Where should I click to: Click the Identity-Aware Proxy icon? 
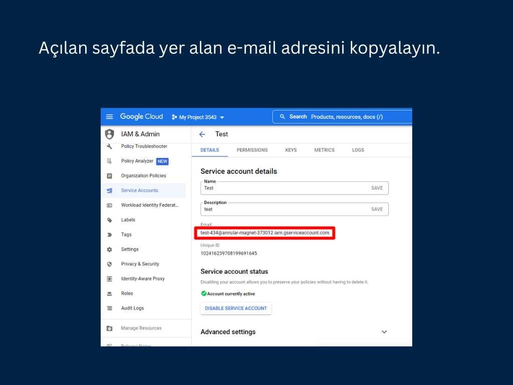[110, 279]
